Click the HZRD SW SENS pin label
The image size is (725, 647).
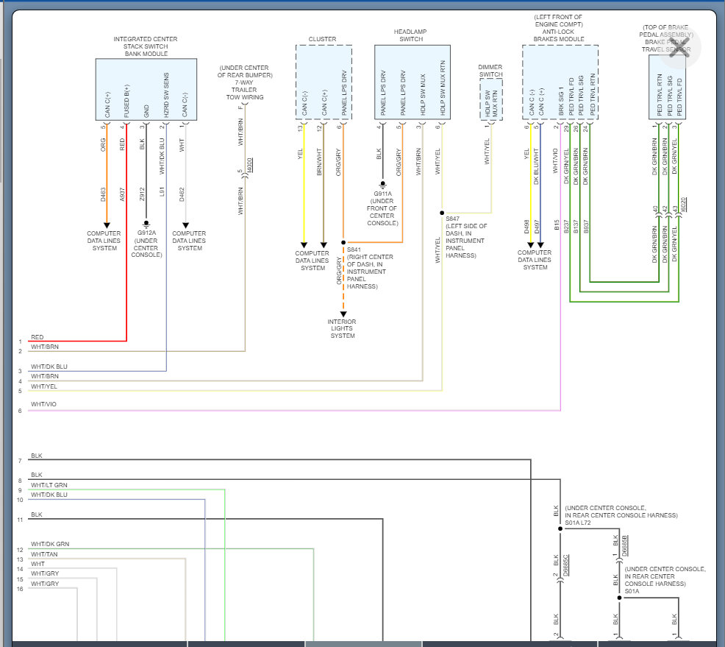166,94
